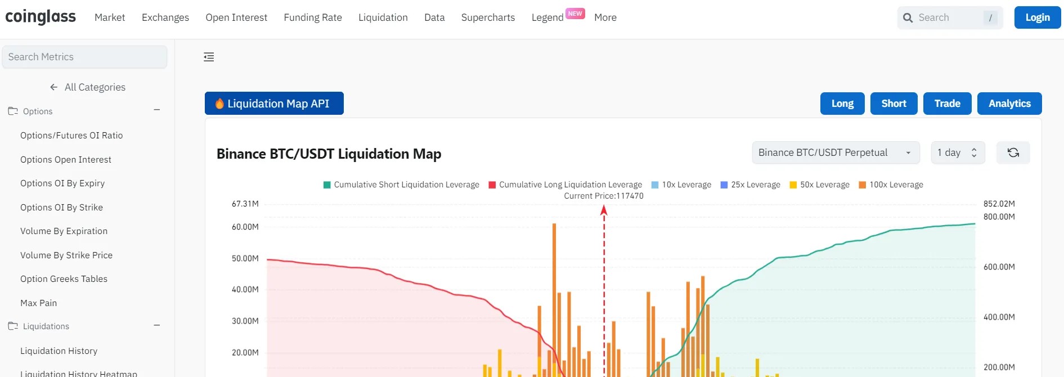Click the NEW badge next to Legend
The image size is (1064, 377).
coord(575,14)
